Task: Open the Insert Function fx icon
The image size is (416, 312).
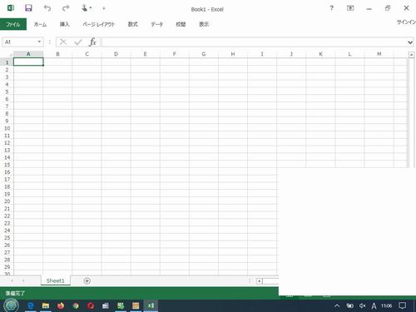Action: pyautogui.click(x=92, y=42)
